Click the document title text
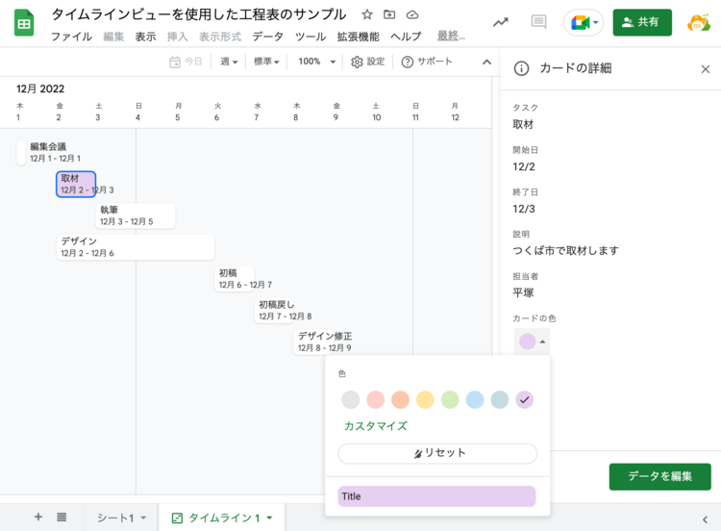Screen dimensions: 721x531 click(199, 14)
